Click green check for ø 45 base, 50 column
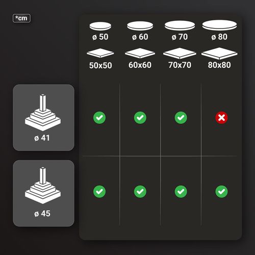The height and width of the screenshot is (255, 255). [x=99, y=192]
